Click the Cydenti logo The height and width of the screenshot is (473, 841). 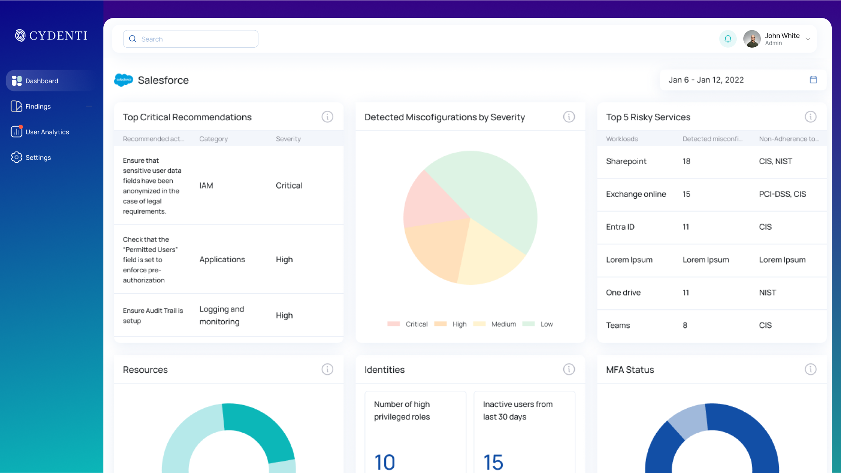click(x=51, y=35)
